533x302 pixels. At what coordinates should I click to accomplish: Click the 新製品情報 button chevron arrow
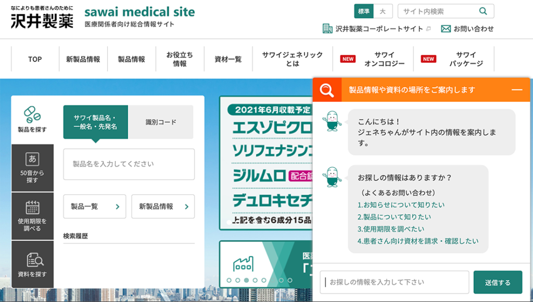(186, 207)
